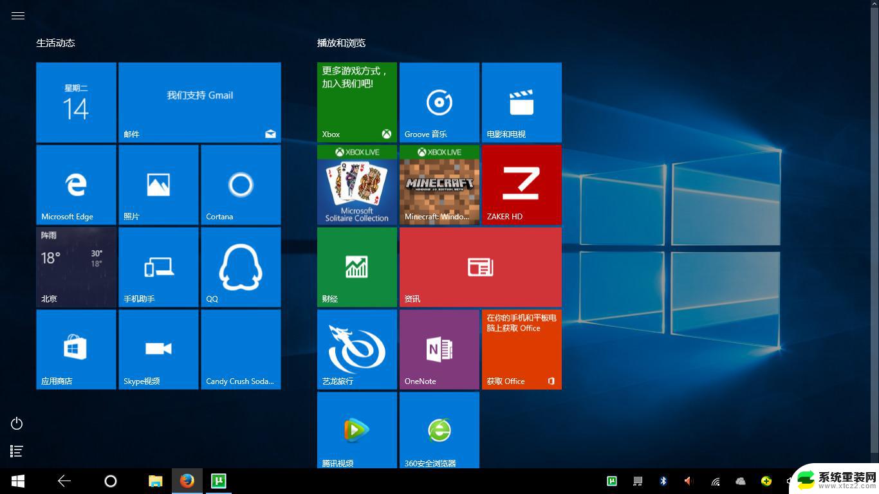The image size is (879, 494).
Task: Click the 播放和浏览 group heading
Action: tap(342, 43)
